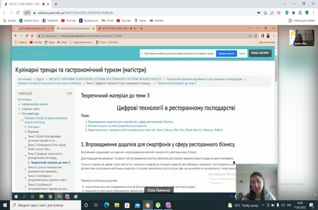This screenshot has height=210, width=318.
Task: Open plan link 1 about додатків для смартфонів
Action: [x=130, y=122]
